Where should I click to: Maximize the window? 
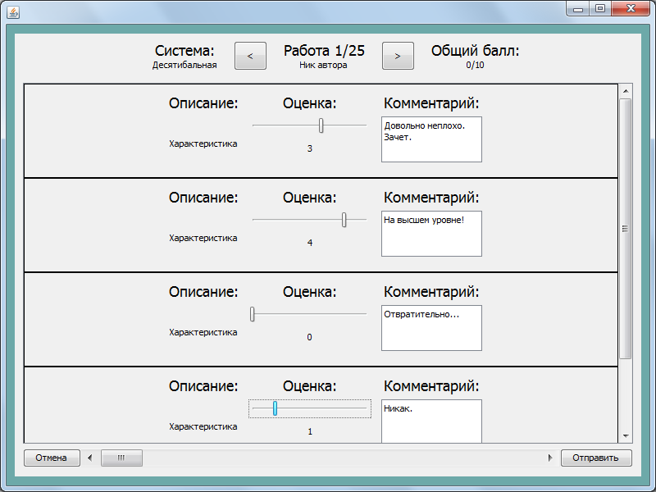[x=600, y=8]
